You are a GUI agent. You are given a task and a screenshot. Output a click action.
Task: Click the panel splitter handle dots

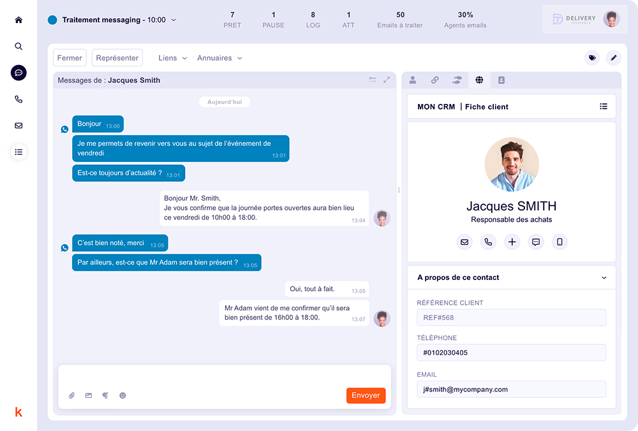pyautogui.click(x=399, y=190)
